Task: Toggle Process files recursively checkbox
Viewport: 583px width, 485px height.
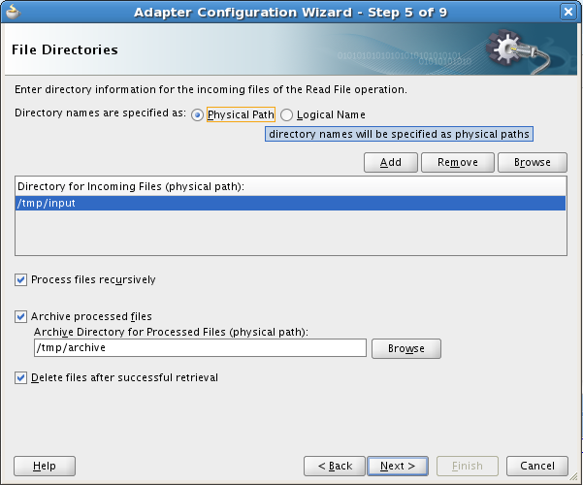Action: [x=20, y=279]
